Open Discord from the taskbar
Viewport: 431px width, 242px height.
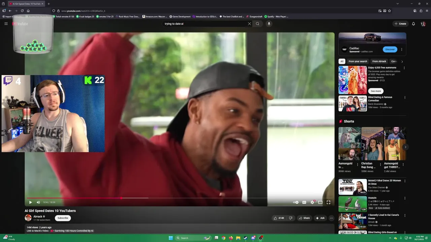pos(253,238)
